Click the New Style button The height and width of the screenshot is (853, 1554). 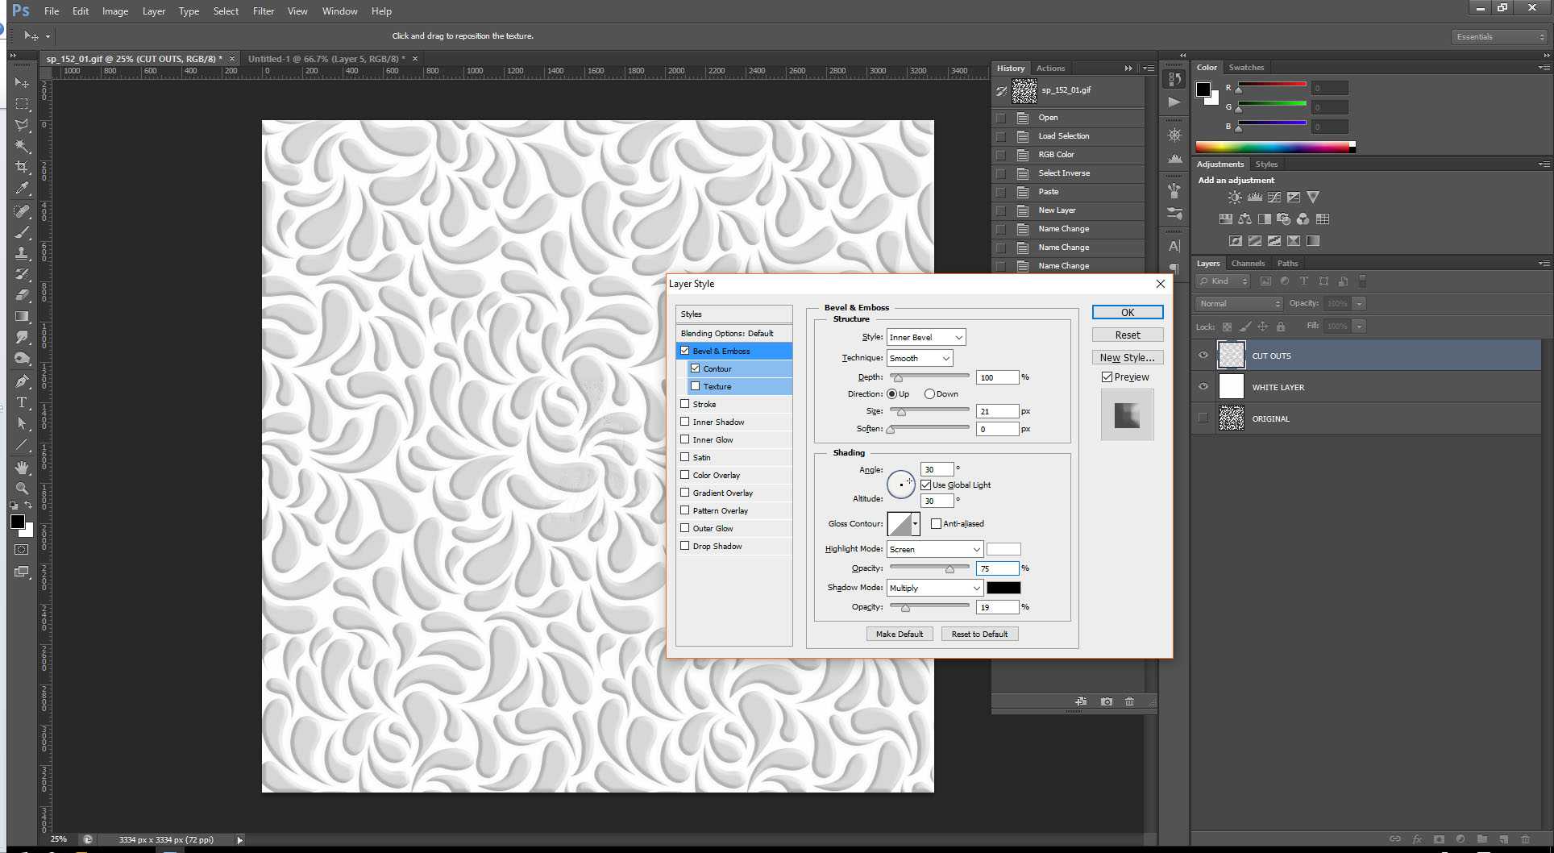(x=1128, y=357)
